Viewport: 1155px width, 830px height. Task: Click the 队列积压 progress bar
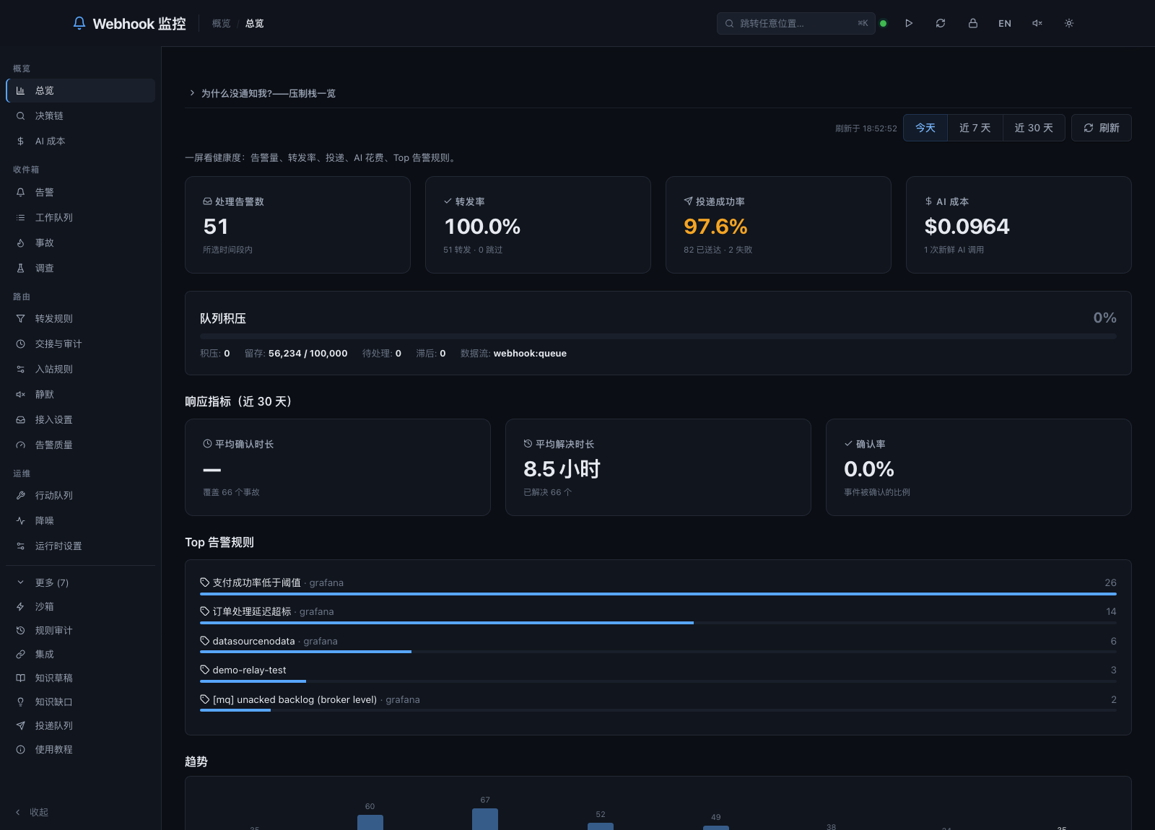click(658, 336)
